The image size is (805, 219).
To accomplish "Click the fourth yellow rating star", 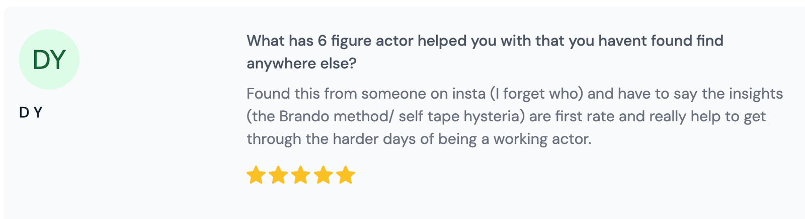I will point(324,175).
